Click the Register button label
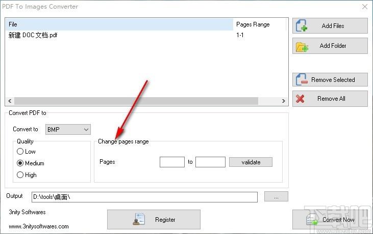This screenshot has width=373, height=234. [165, 220]
